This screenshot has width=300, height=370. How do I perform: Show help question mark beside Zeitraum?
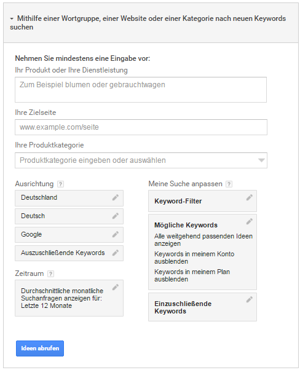50,274
